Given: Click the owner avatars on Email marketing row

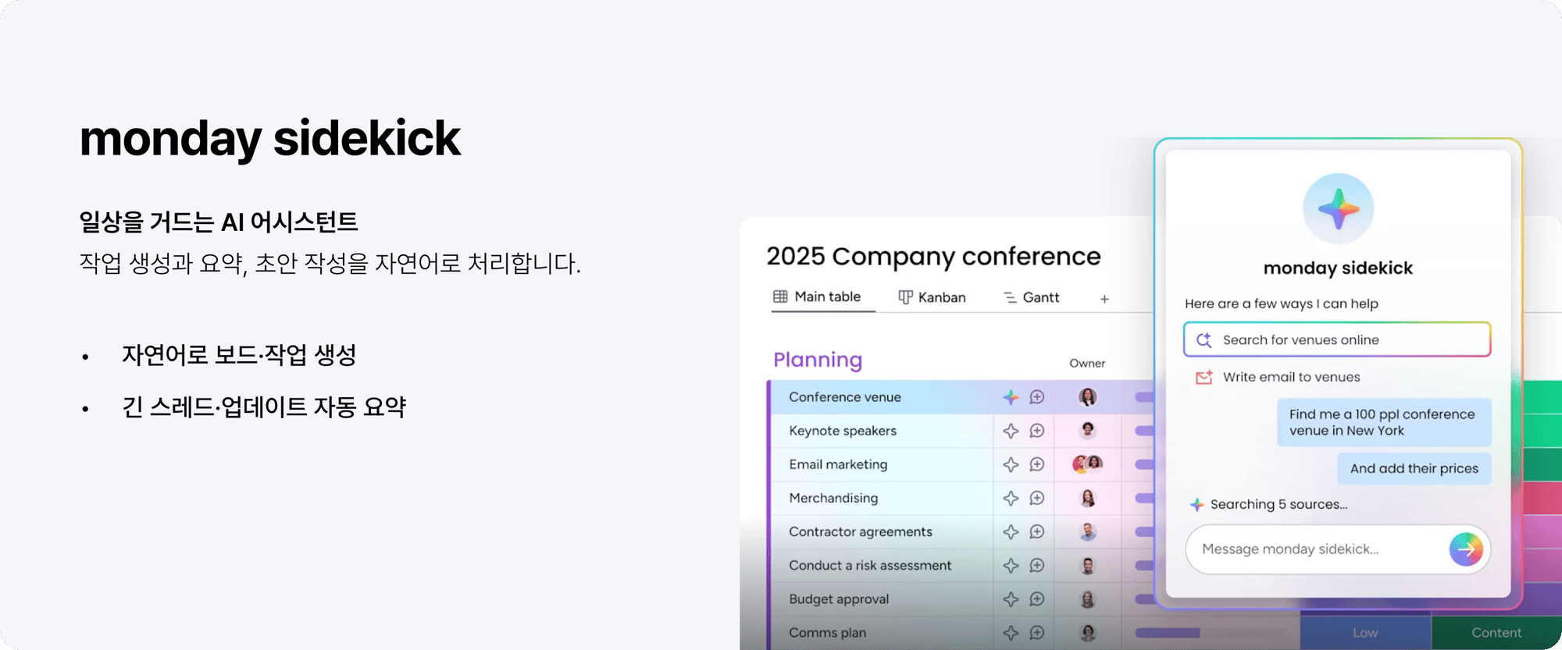Looking at the screenshot, I should 1087,464.
